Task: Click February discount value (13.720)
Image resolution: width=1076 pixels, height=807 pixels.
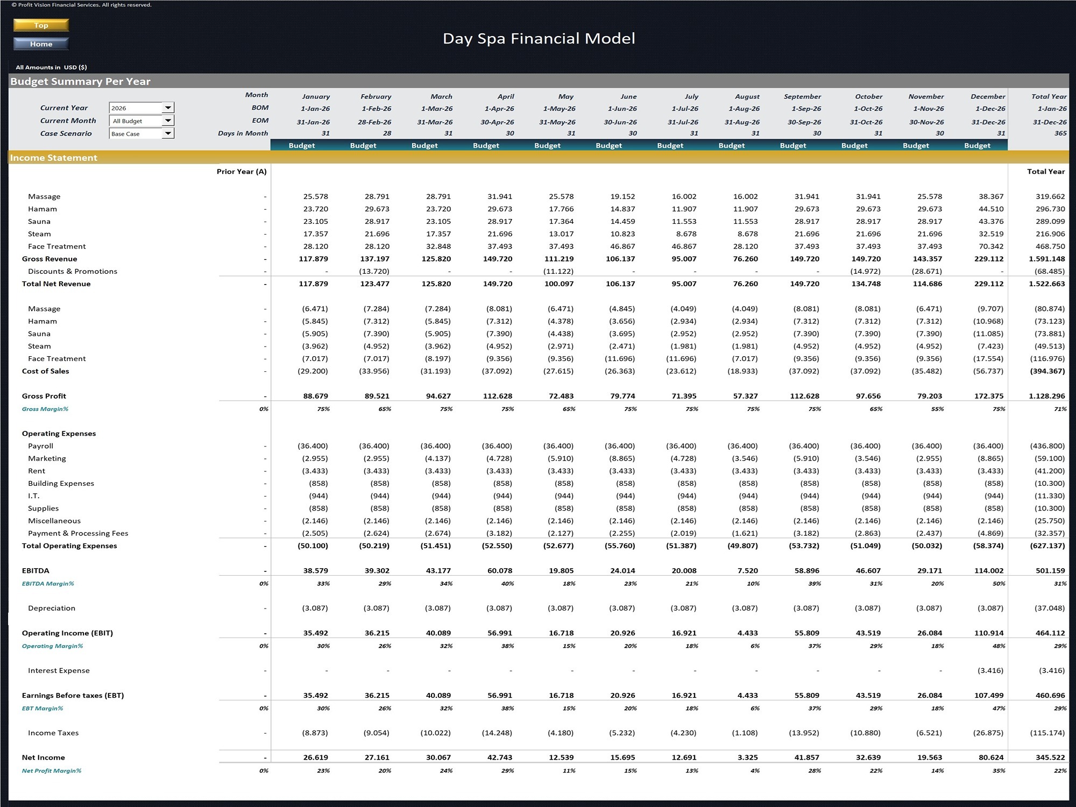Action: coord(374,271)
